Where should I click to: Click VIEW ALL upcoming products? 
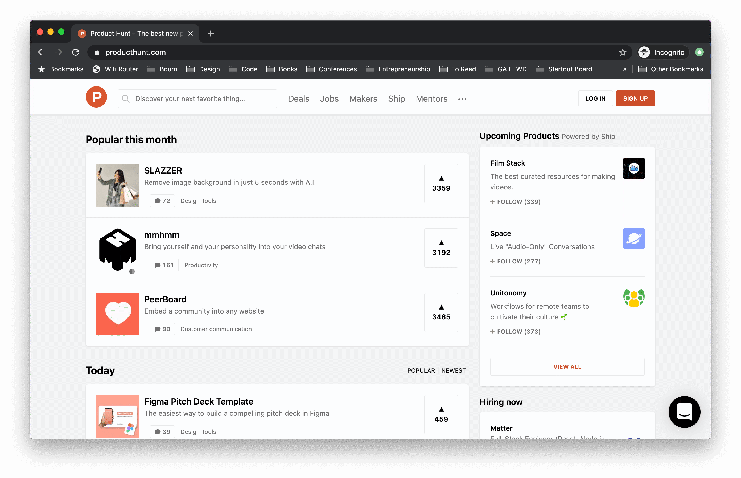567,366
